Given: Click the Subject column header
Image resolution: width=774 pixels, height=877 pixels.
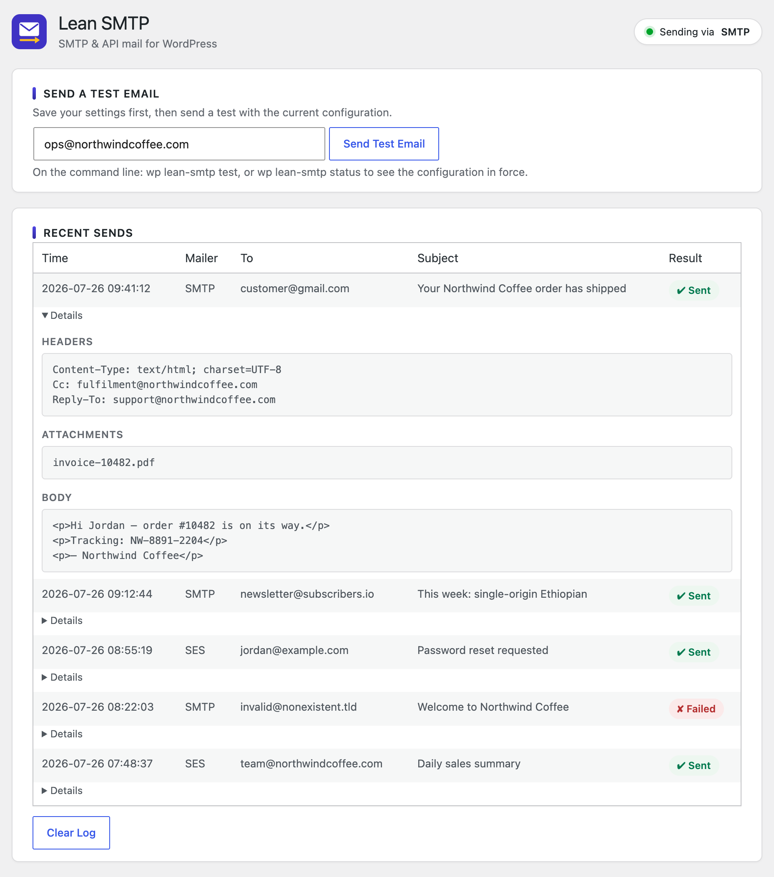Looking at the screenshot, I should [437, 258].
